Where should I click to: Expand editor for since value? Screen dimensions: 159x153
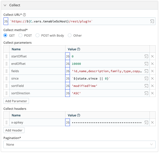(x=146, y=78)
